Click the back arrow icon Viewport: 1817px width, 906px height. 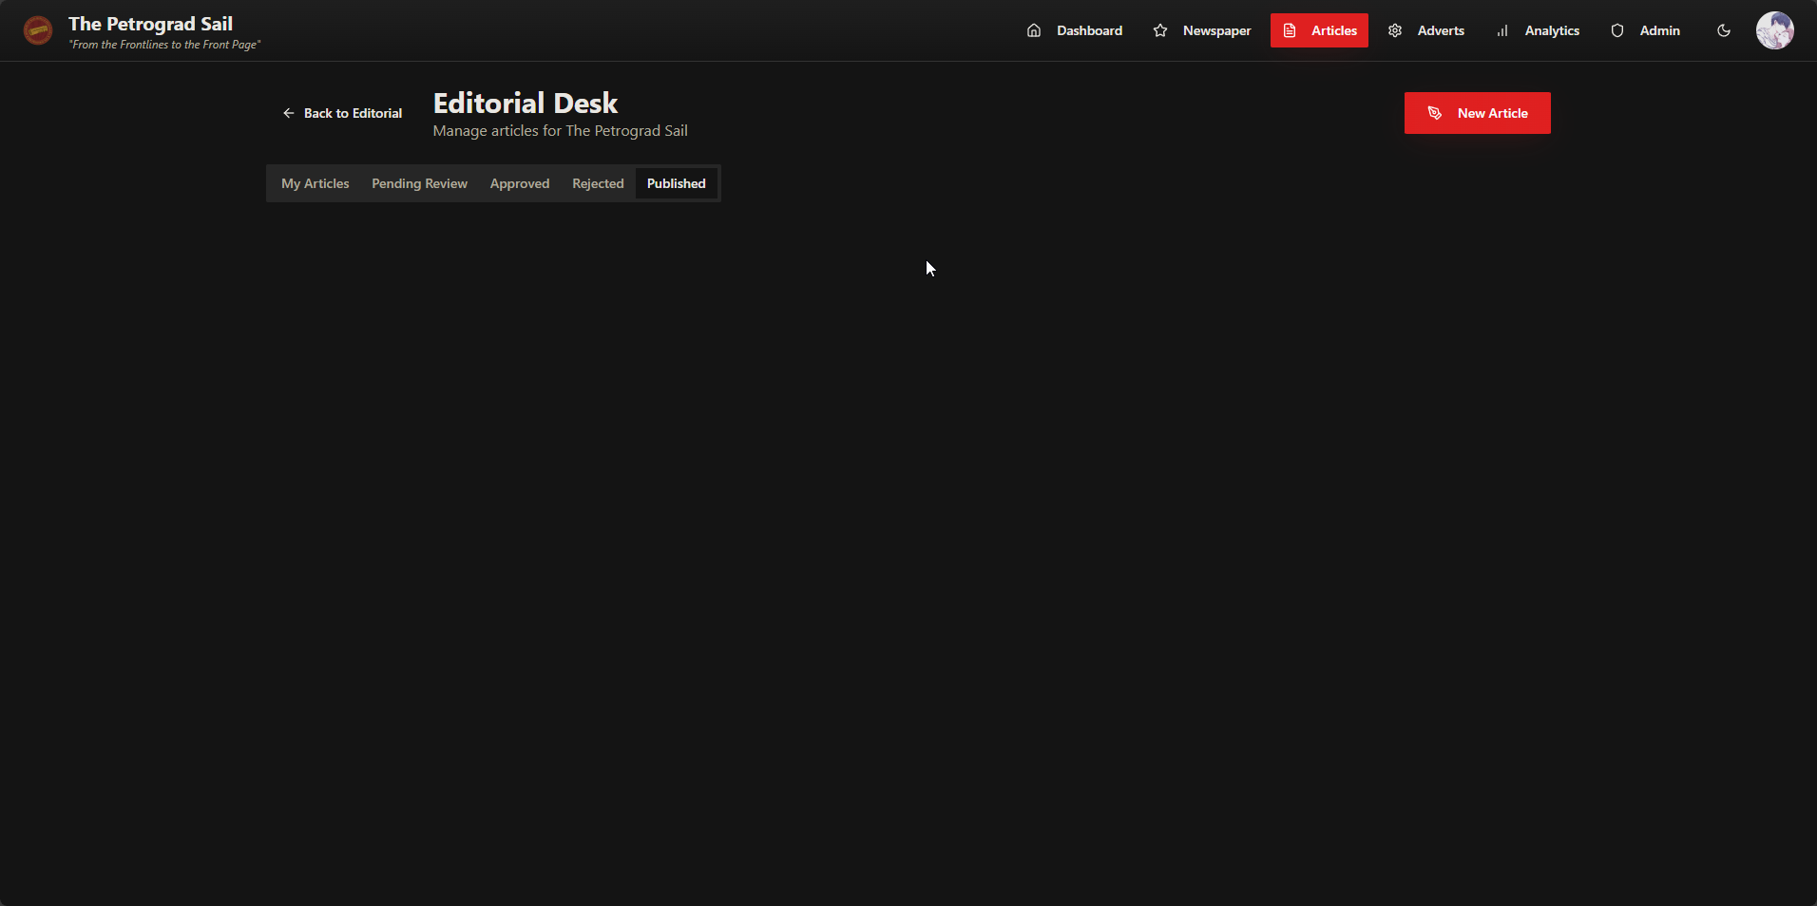pyautogui.click(x=289, y=113)
